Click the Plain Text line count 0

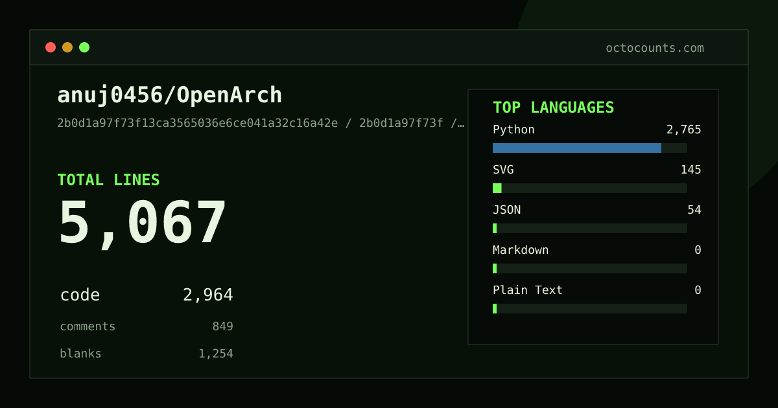point(698,290)
